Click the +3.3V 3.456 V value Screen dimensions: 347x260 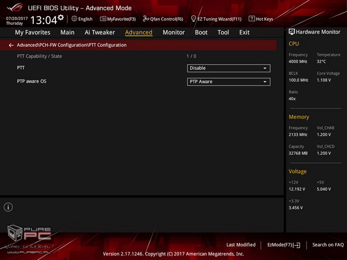296,208
